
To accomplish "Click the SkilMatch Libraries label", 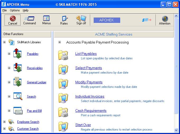I will [29, 42].
